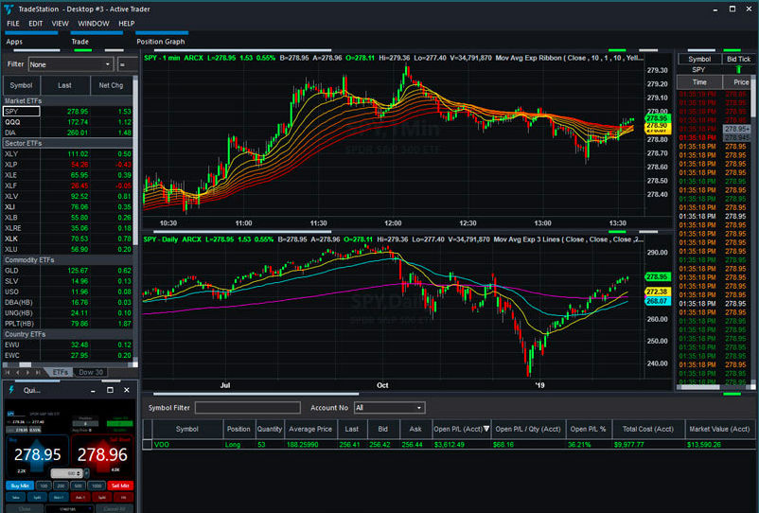Select the ETFs workbook tab
Screen dimensions: 759x513
pyautogui.click(x=61, y=372)
